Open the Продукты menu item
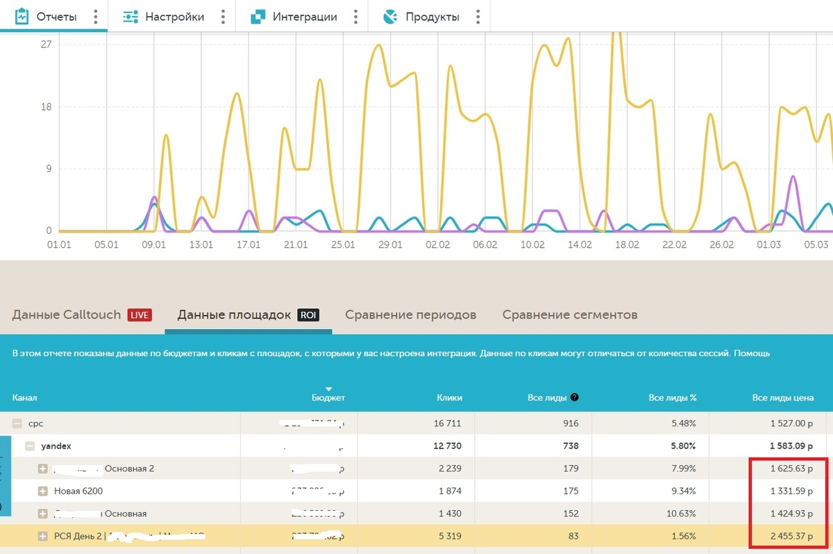The width and height of the screenshot is (833, 554). pyautogui.click(x=432, y=17)
